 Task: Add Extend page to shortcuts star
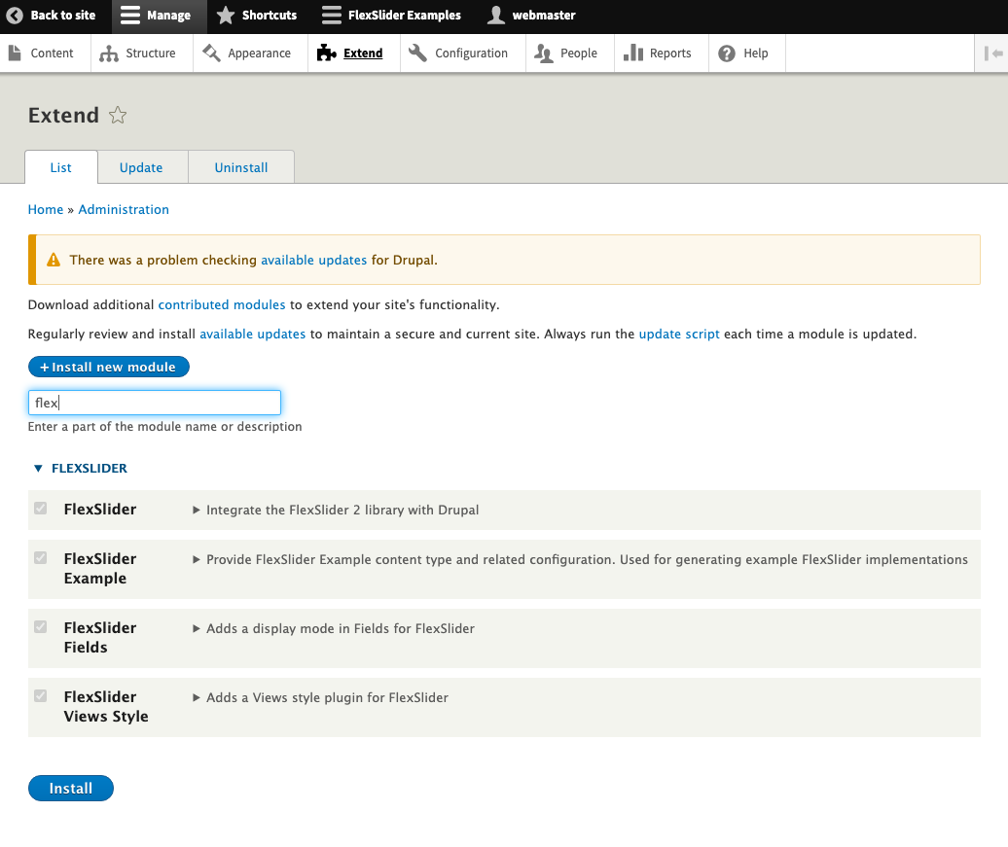click(x=118, y=115)
